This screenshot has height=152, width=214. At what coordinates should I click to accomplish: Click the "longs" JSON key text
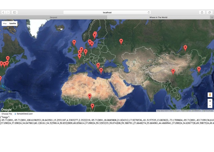pyautogui.click(x=5, y=117)
